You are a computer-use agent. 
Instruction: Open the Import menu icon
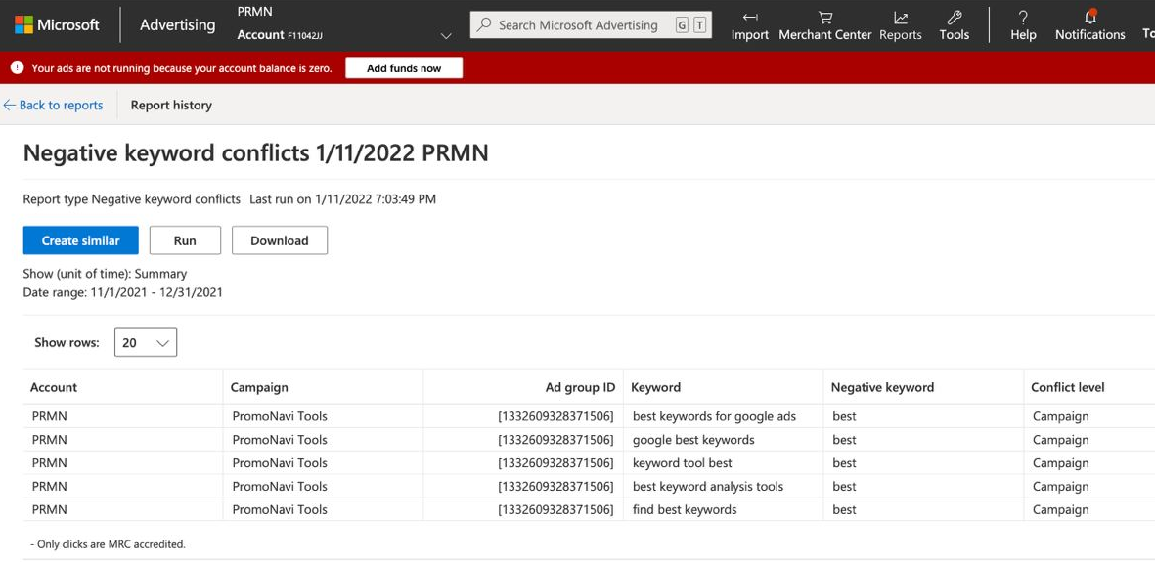tap(750, 17)
